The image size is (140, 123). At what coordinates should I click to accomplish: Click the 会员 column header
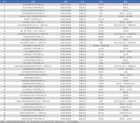tap(82, 2)
